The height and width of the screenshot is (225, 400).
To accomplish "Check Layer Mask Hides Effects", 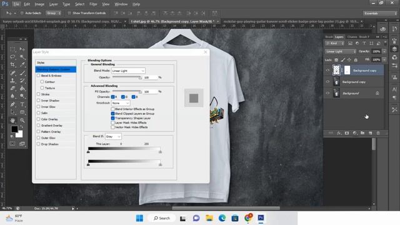I will pos(112,122).
